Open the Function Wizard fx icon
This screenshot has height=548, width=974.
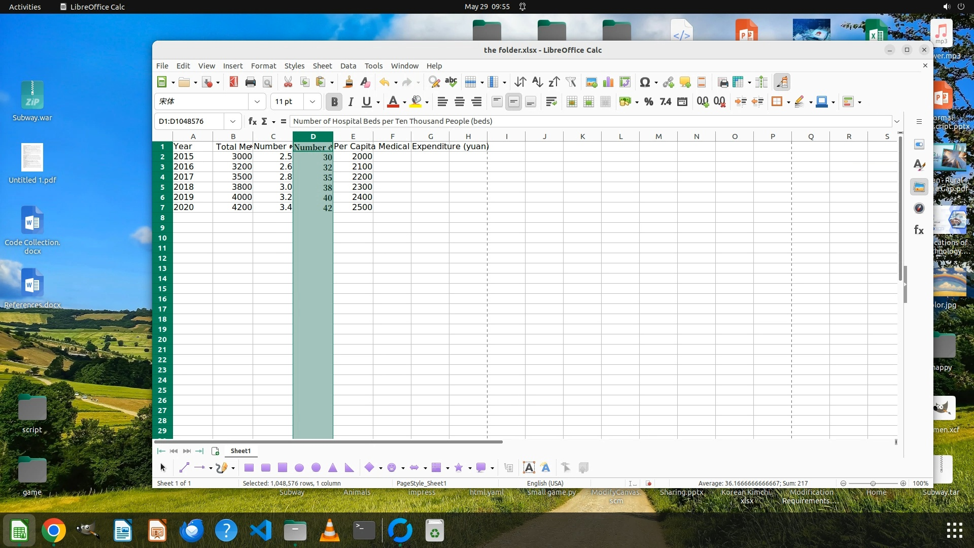pos(252,121)
